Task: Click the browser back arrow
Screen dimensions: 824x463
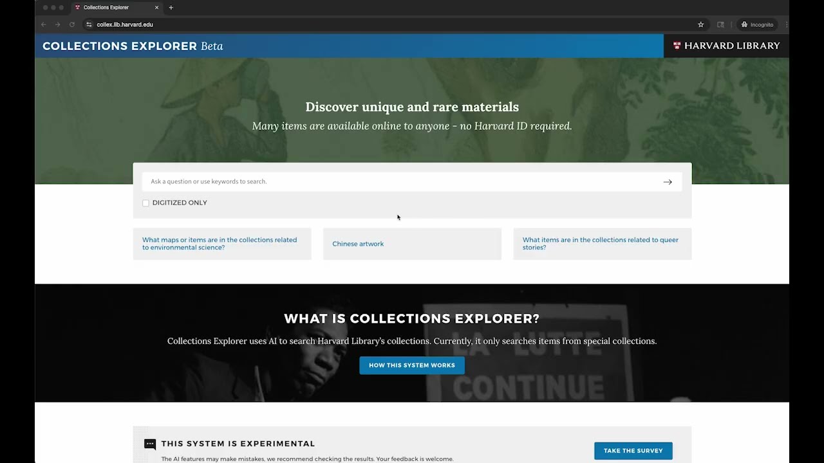Action: (44, 24)
